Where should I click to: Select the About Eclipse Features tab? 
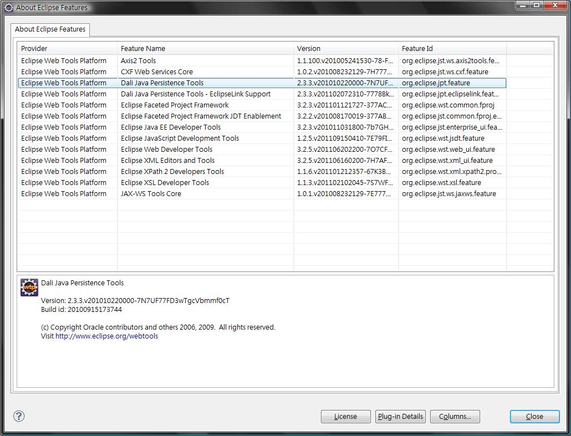(x=50, y=29)
